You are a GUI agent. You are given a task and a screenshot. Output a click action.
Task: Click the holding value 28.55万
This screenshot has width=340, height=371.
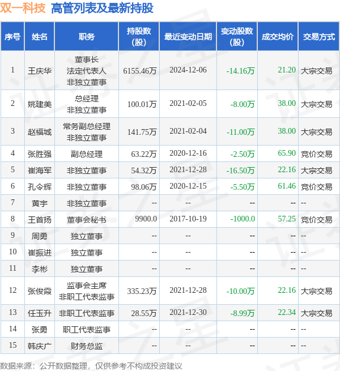click(144, 313)
